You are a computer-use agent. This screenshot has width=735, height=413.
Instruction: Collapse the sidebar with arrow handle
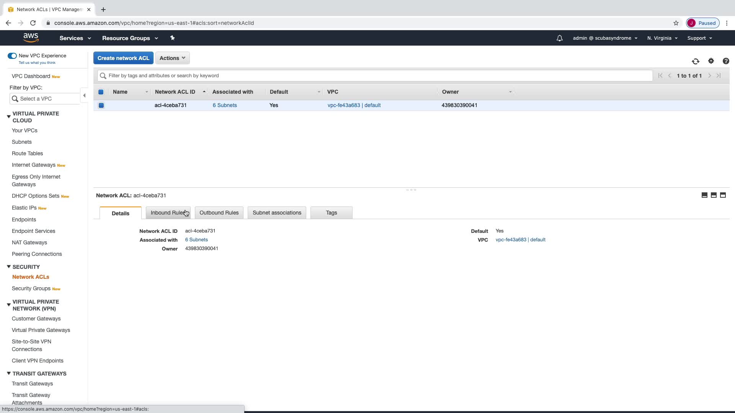(x=84, y=96)
